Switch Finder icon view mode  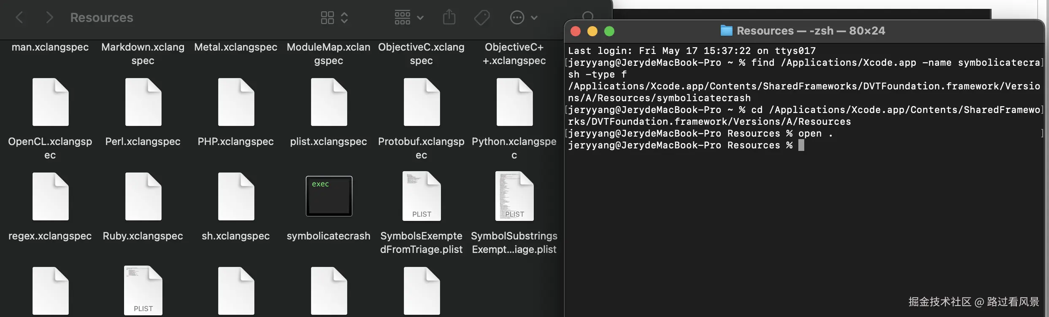(x=334, y=18)
